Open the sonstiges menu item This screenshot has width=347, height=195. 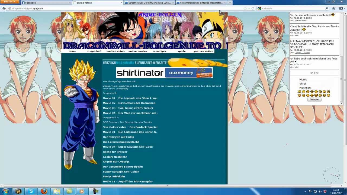(159, 51)
